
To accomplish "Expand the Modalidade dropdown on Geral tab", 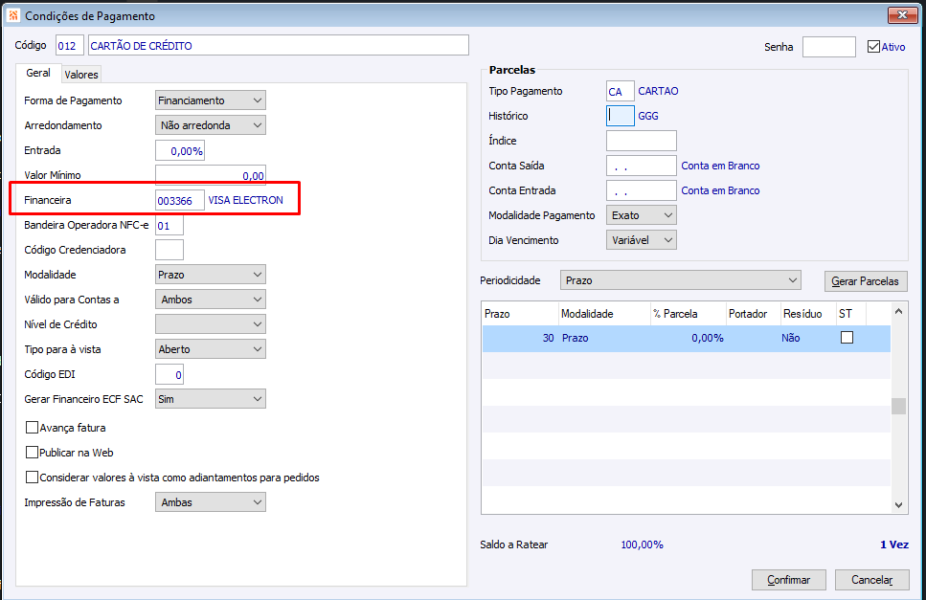I will point(211,275).
